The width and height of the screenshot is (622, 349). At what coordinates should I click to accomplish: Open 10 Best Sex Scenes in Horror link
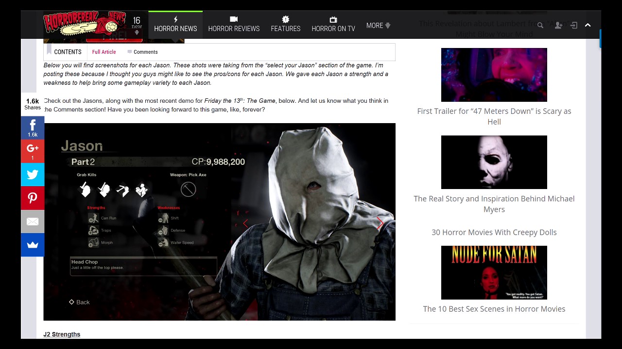click(x=494, y=309)
